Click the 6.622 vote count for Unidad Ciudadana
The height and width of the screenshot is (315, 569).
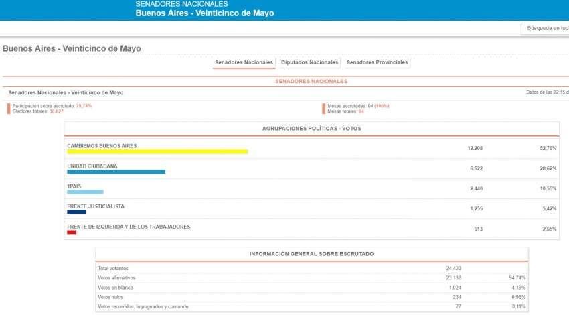click(477, 168)
